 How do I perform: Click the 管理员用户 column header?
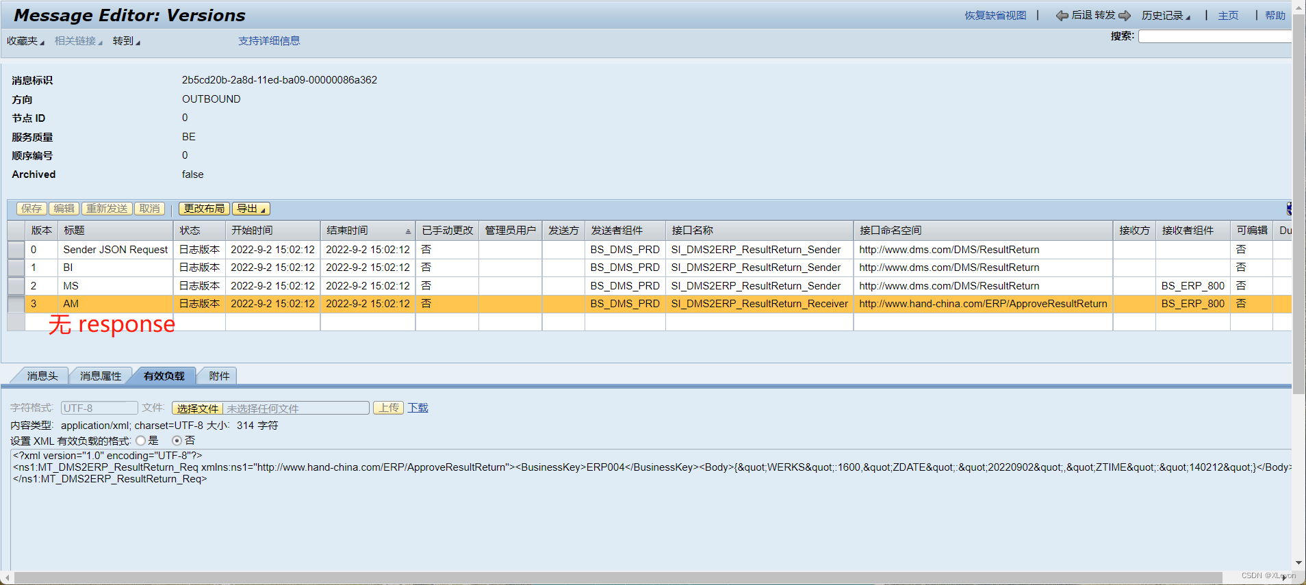(x=510, y=231)
